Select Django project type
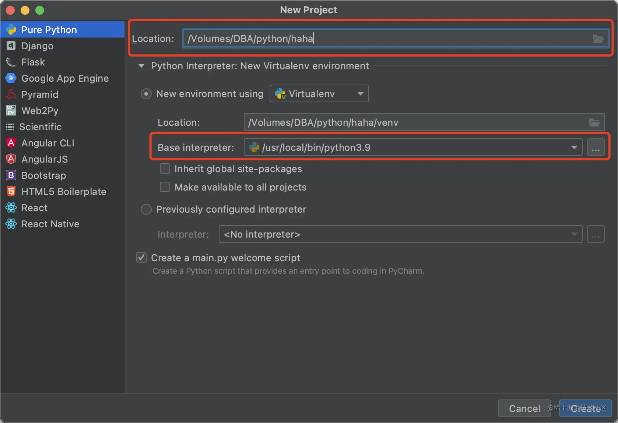This screenshot has width=618, height=423. coord(62,46)
